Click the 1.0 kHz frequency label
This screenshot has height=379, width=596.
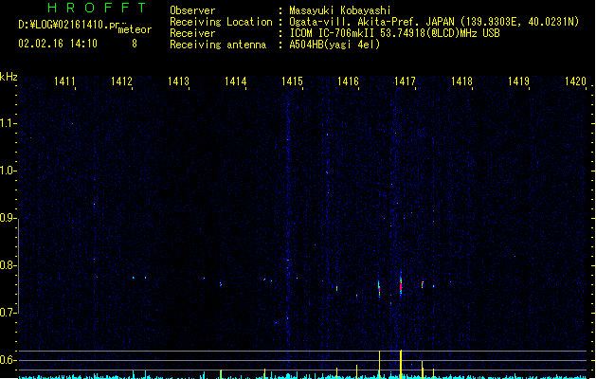pyautogui.click(x=8, y=171)
